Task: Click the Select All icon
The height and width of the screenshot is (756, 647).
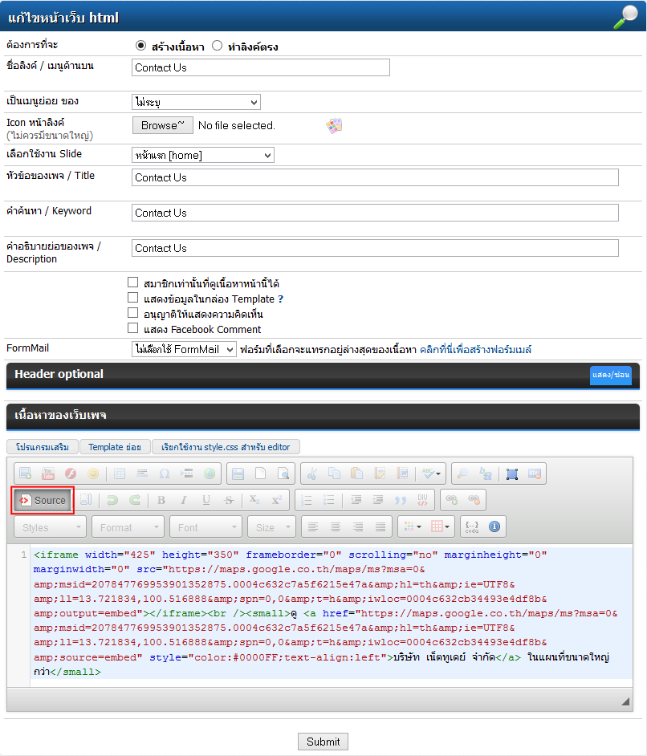Action: [x=511, y=474]
